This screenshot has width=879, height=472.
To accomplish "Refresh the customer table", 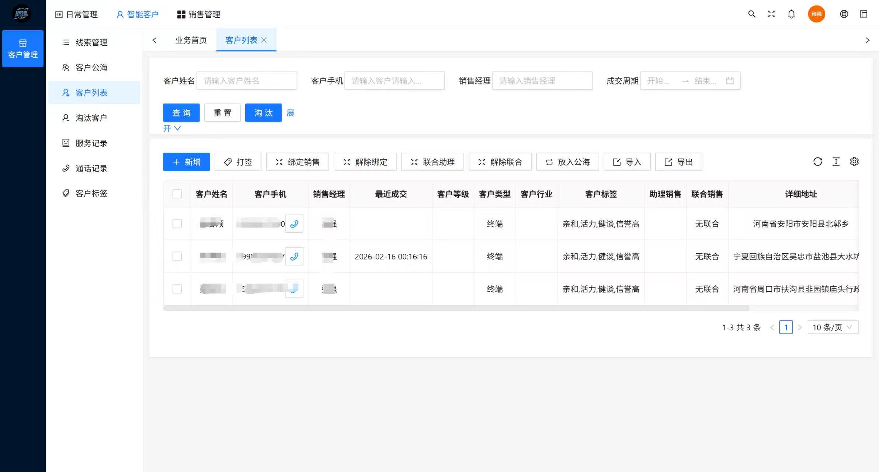I will [x=817, y=162].
